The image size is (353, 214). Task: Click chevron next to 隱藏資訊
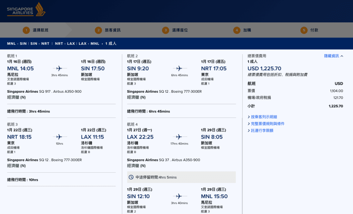point(342,56)
